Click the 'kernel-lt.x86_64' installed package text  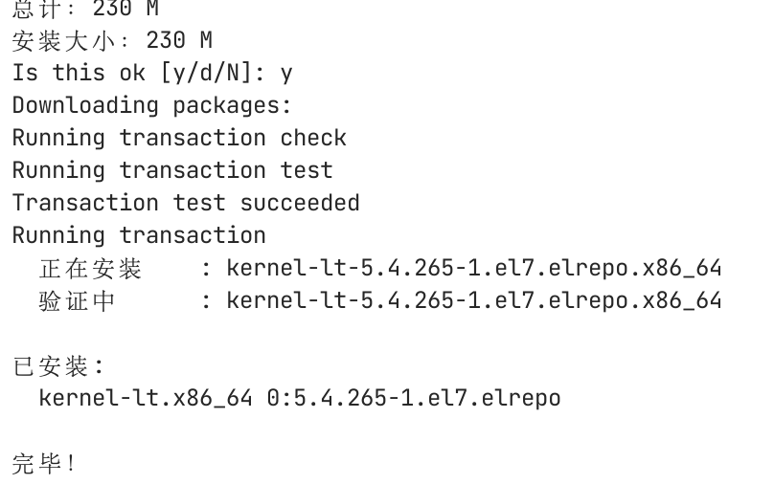point(146,398)
